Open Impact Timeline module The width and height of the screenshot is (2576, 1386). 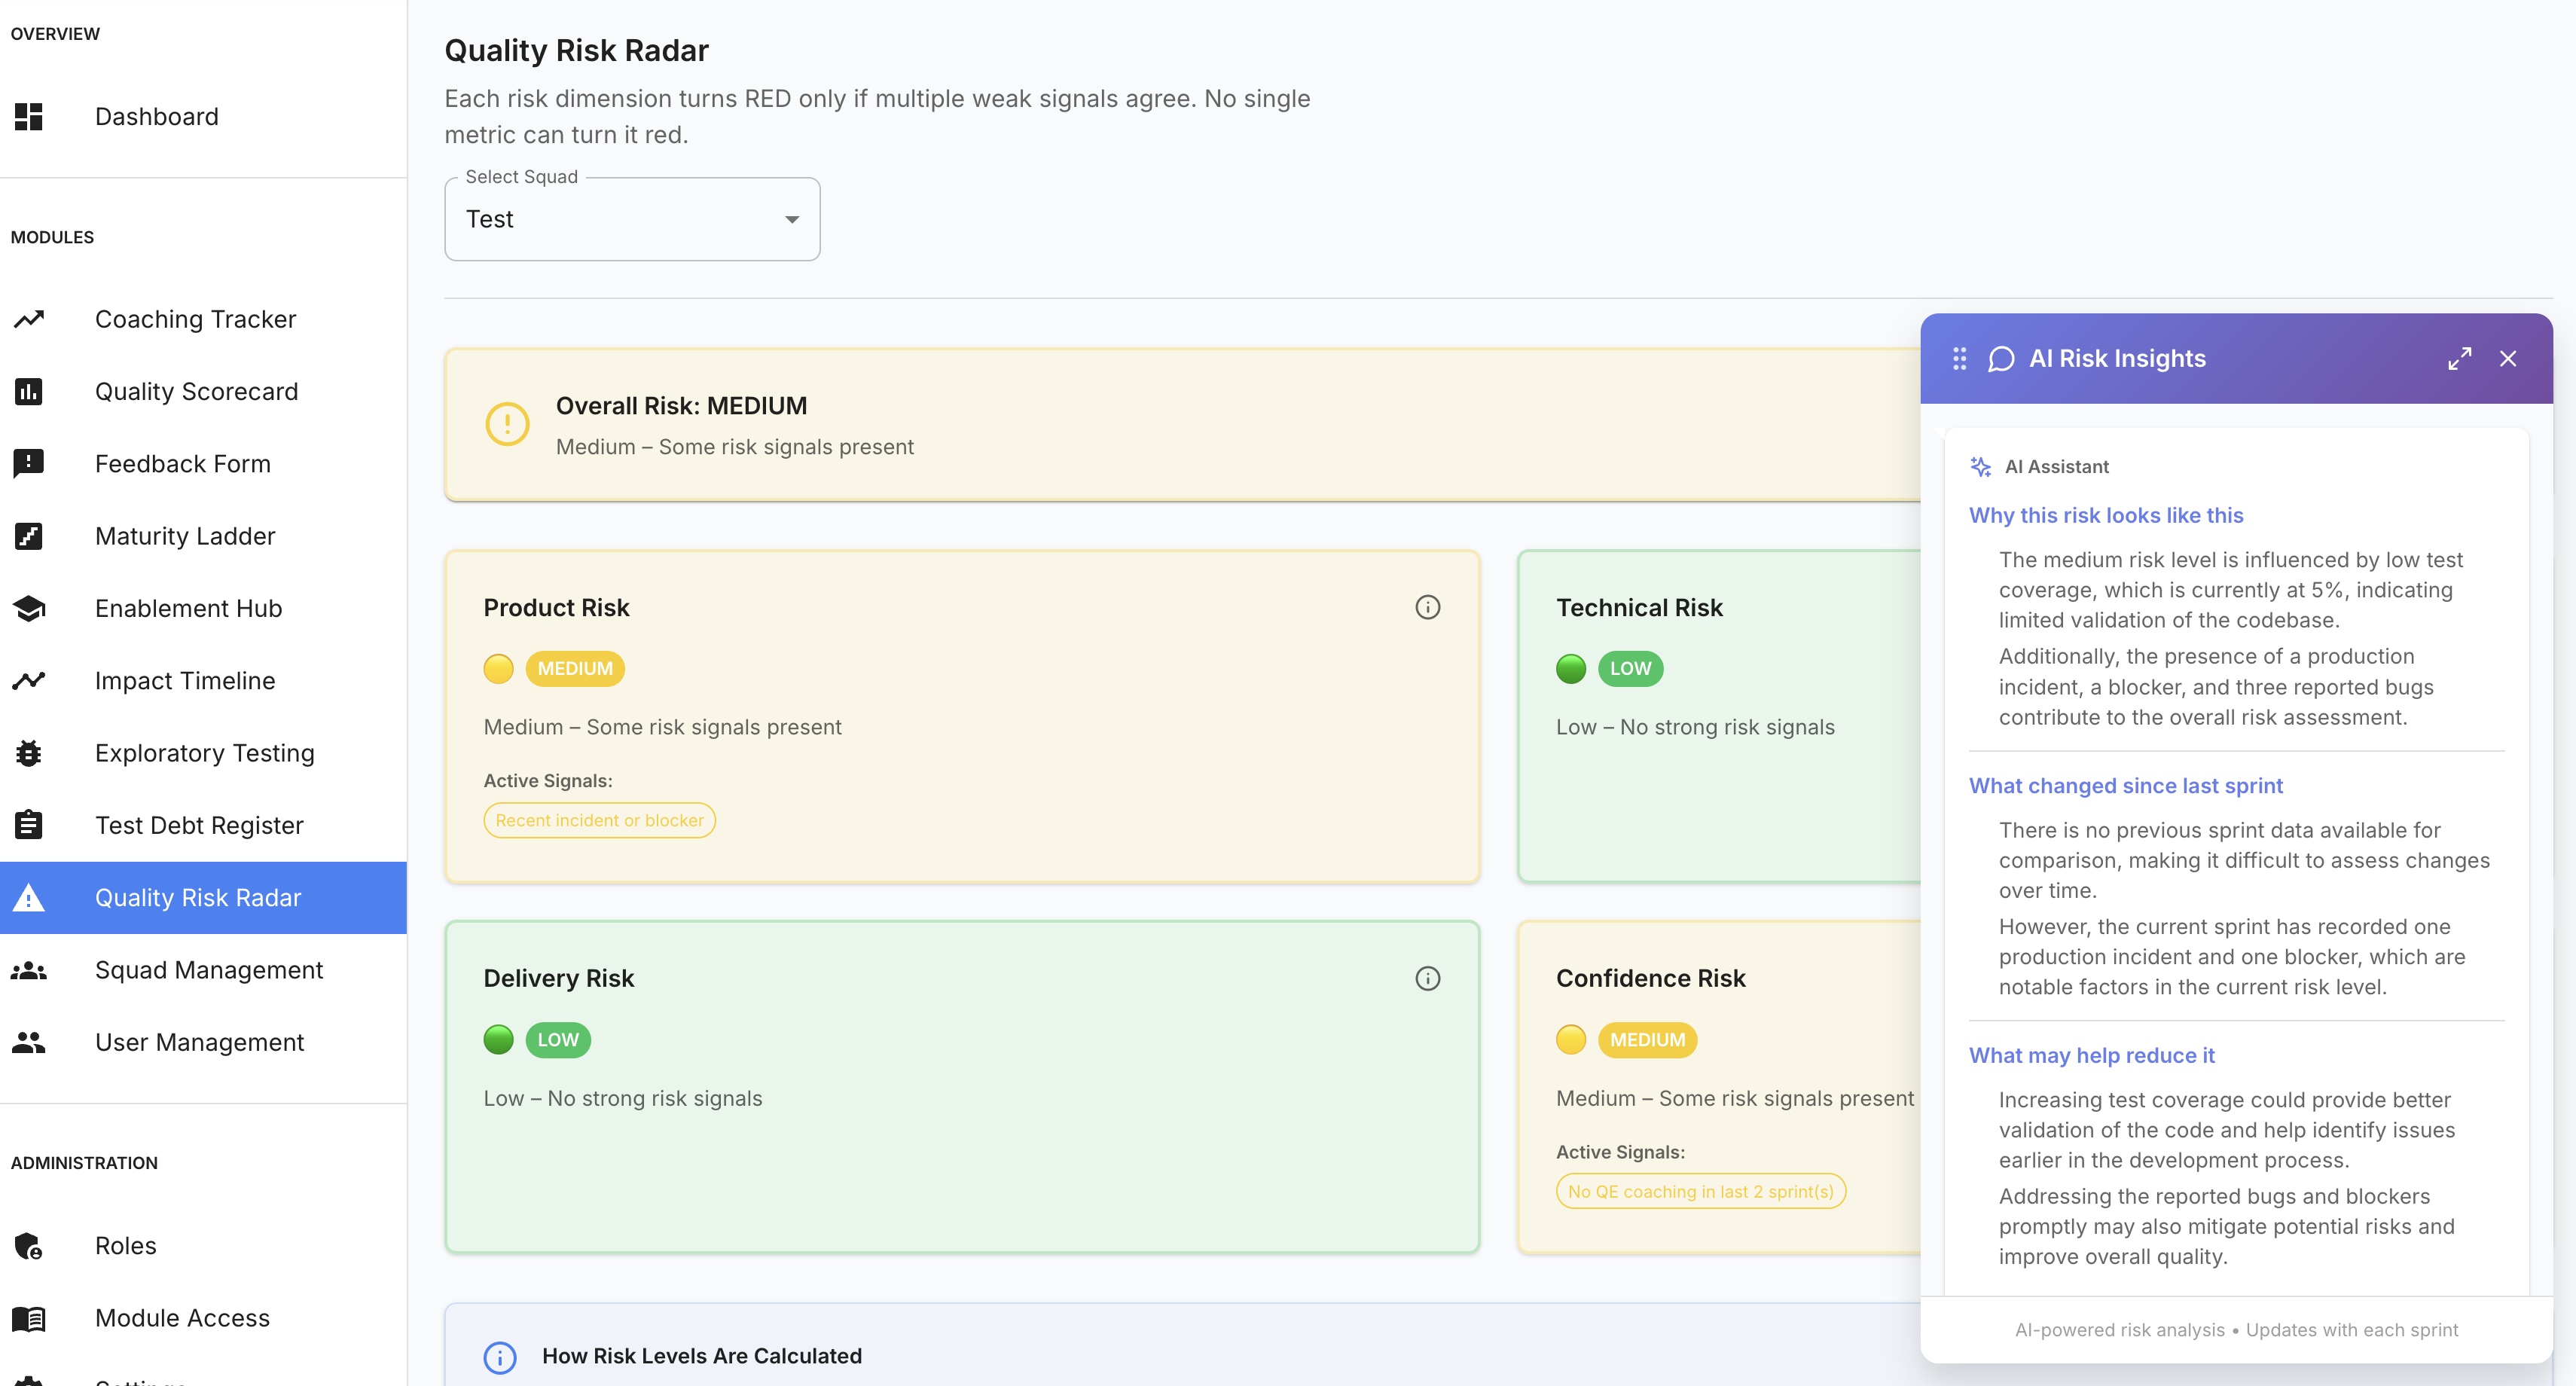click(x=203, y=681)
